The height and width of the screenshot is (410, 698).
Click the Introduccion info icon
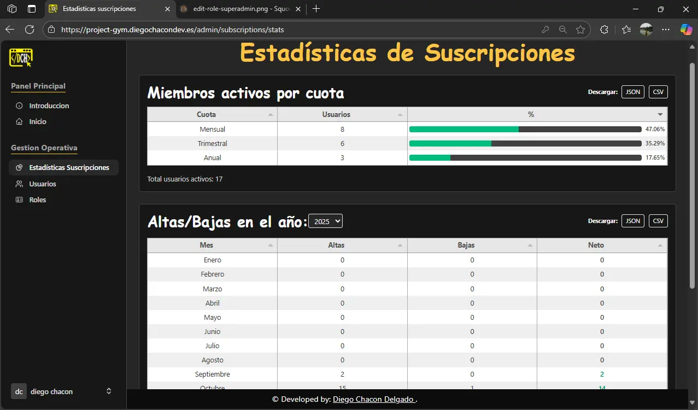19,106
